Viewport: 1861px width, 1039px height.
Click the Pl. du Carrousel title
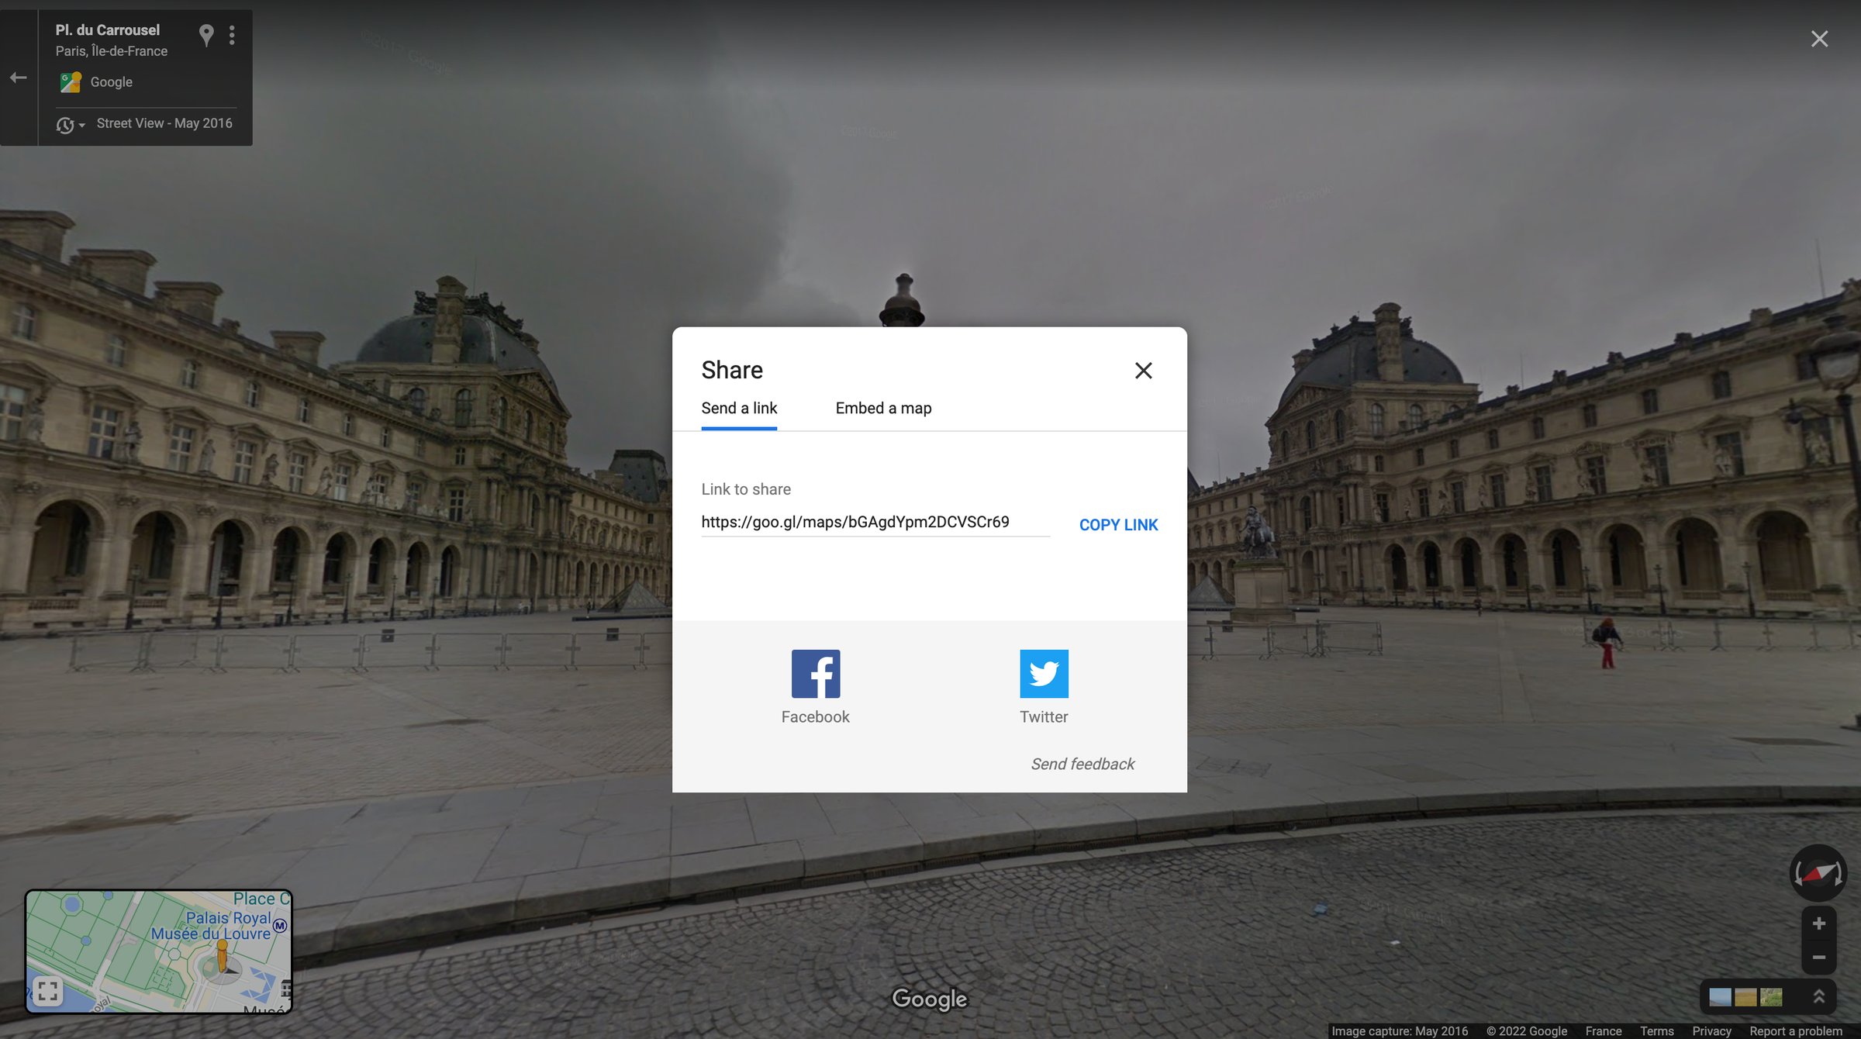coord(108,30)
